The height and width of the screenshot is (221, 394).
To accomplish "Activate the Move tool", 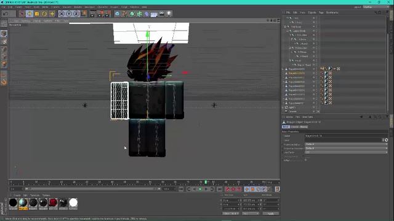I will point(30,14).
